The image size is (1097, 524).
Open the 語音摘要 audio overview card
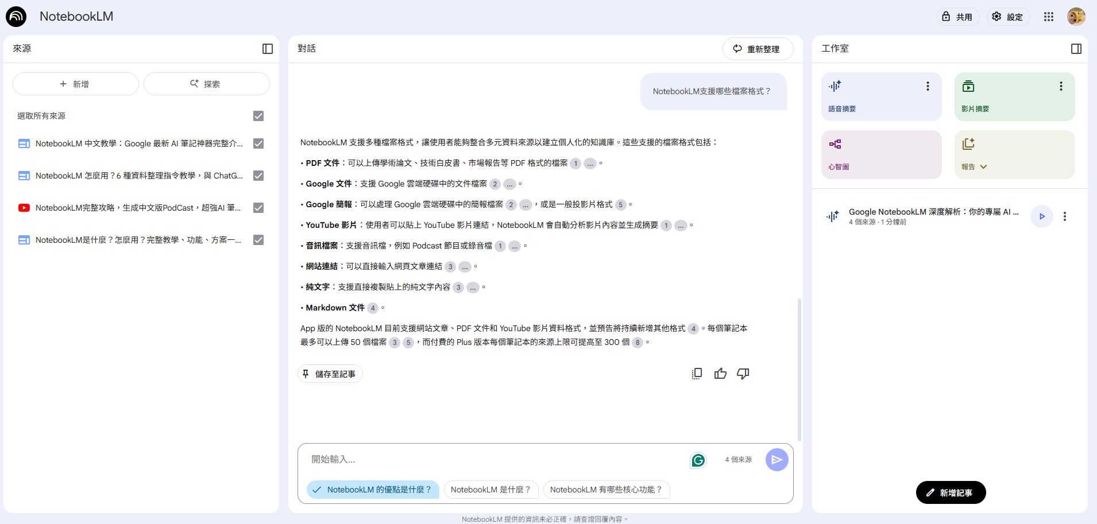click(x=881, y=96)
